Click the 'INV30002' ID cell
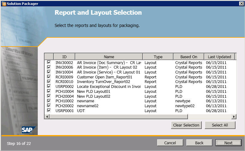Image resolution: width=245 pixels, height=151 pixels. pyautogui.click(x=64, y=62)
